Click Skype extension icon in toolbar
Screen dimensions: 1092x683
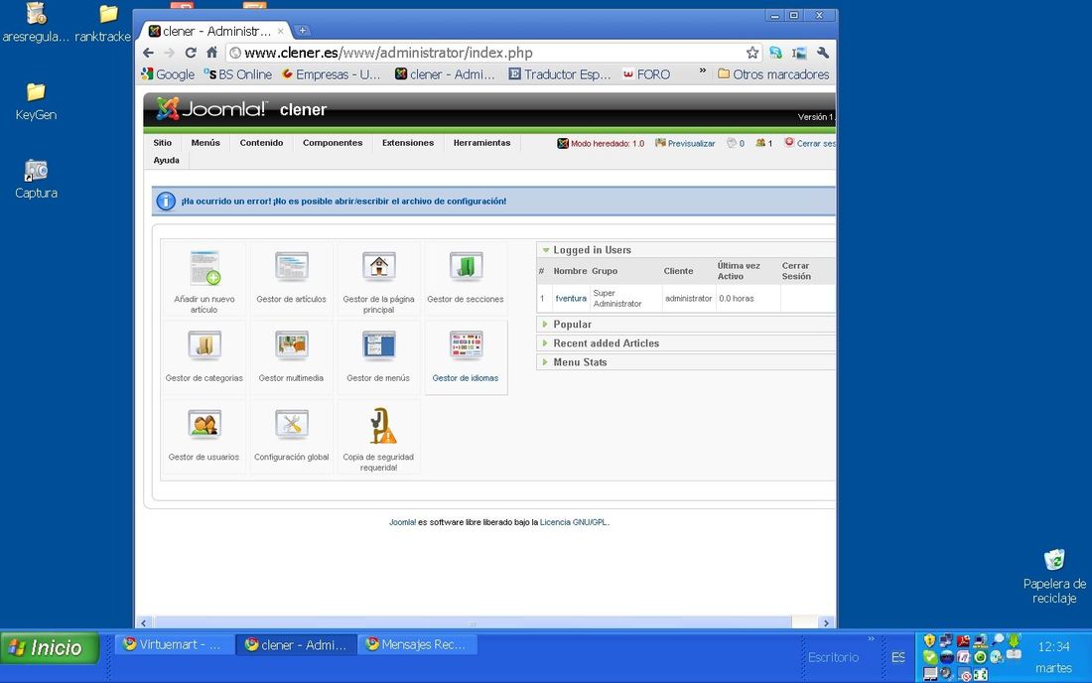pyautogui.click(x=776, y=53)
